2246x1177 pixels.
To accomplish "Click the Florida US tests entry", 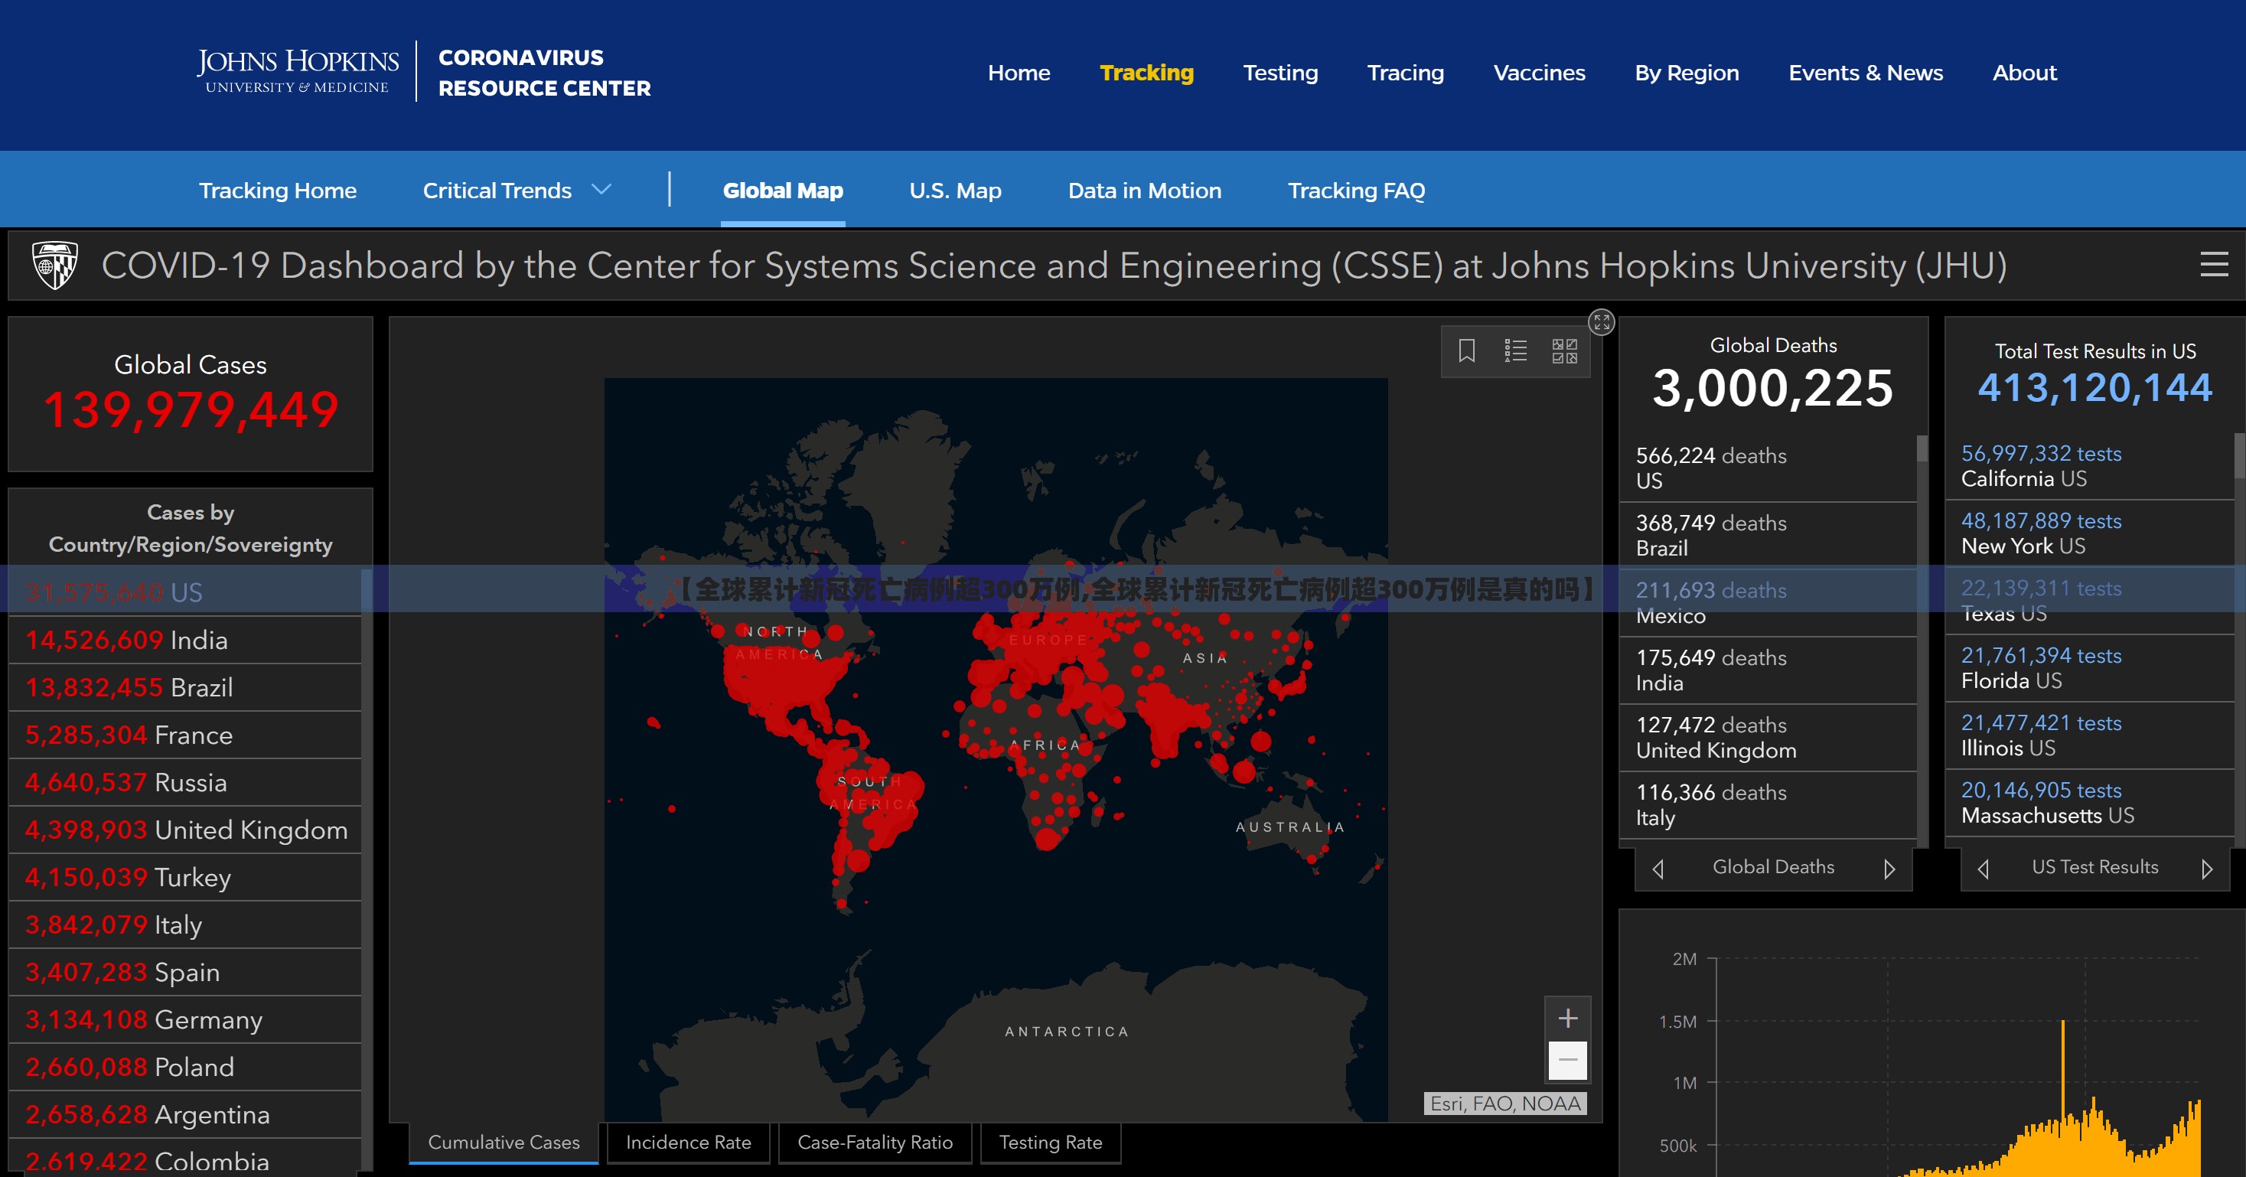I will (2089, 668).
